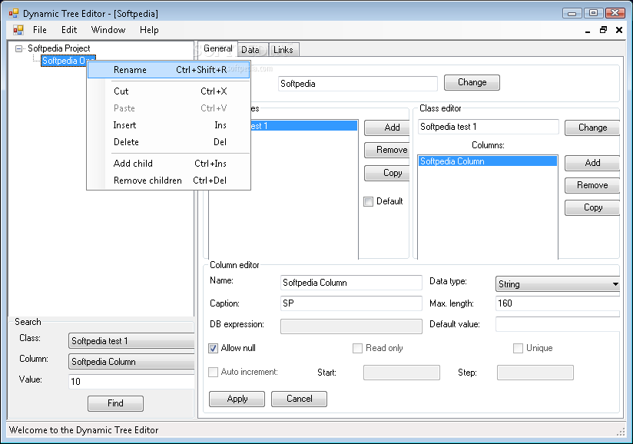Restore the inner Softpedia document window
The width and height of the screenshot is (633, 444).
click(603, 30)
